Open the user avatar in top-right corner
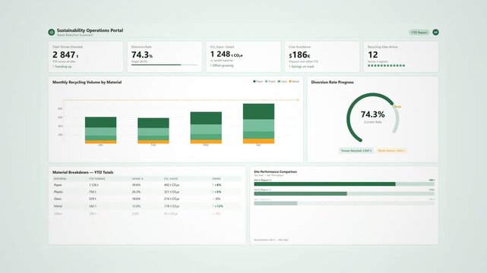487x273 pixels. click(435, 32)
